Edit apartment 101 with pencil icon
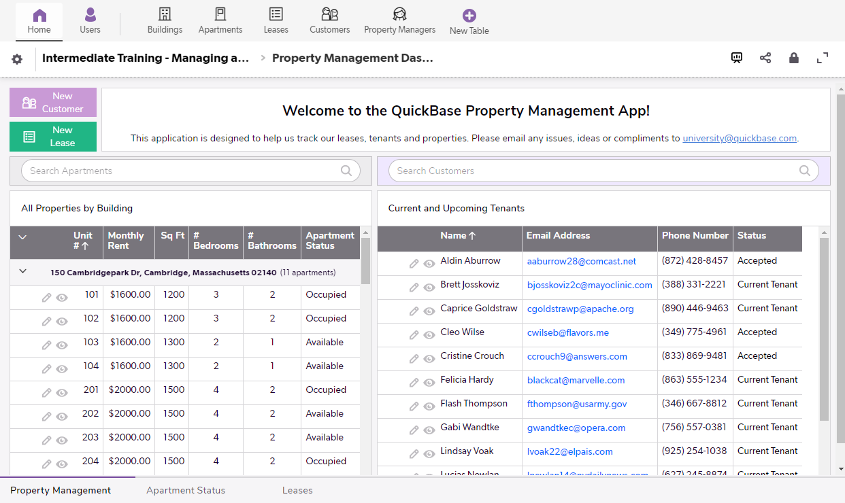Image resolution: width=845 pixels, height=503 pixels. (x=47, y=298)
